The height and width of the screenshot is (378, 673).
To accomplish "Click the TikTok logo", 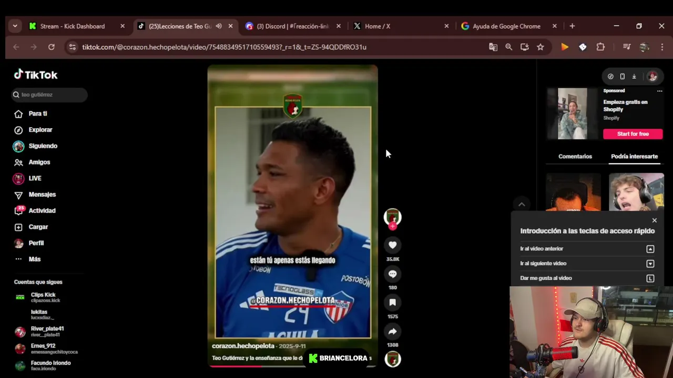I will [x=36, y=75].
